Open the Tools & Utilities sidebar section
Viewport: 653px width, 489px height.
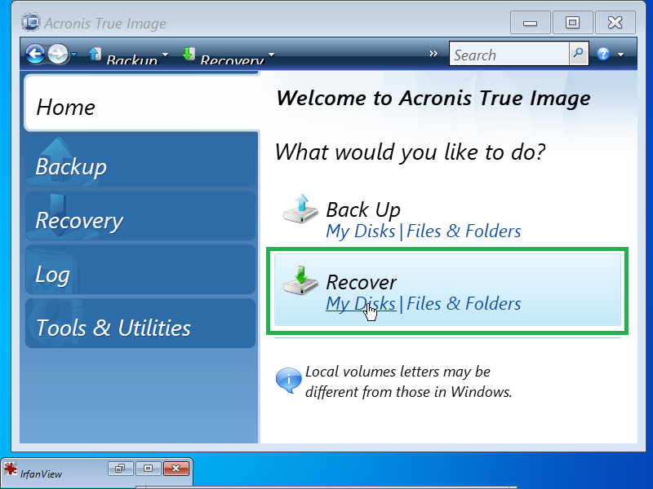pos(140,323)
